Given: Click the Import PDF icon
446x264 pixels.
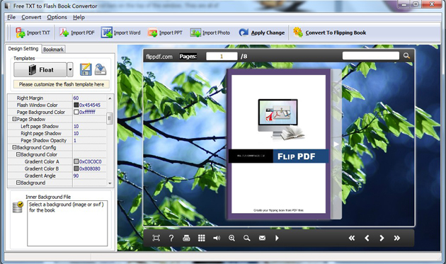Looking at the screenshot, I should coord(64,33).
